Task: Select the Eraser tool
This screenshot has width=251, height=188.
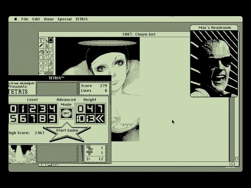Action: pyautogui.click(x=51, y=69)
